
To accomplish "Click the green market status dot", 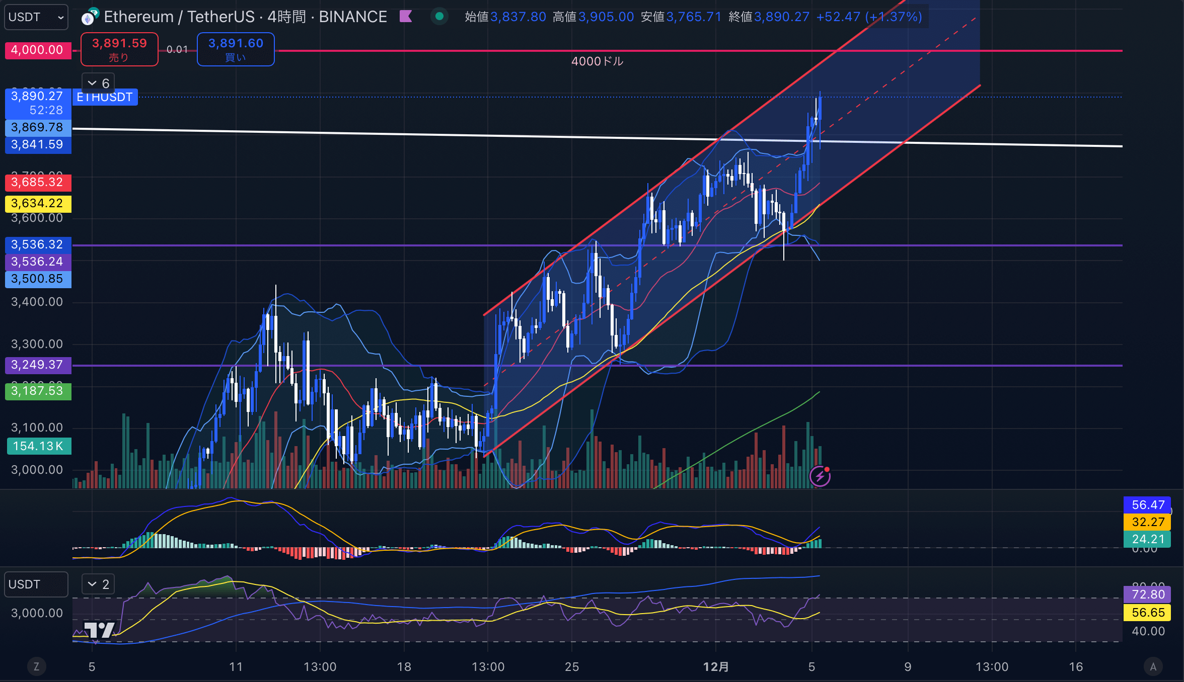I will [x=439, y=17].
